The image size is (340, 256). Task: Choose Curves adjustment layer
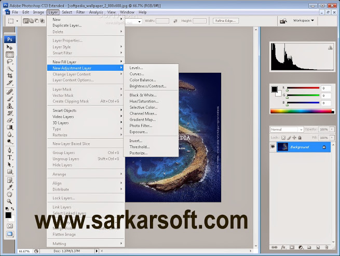click(137, 74)
